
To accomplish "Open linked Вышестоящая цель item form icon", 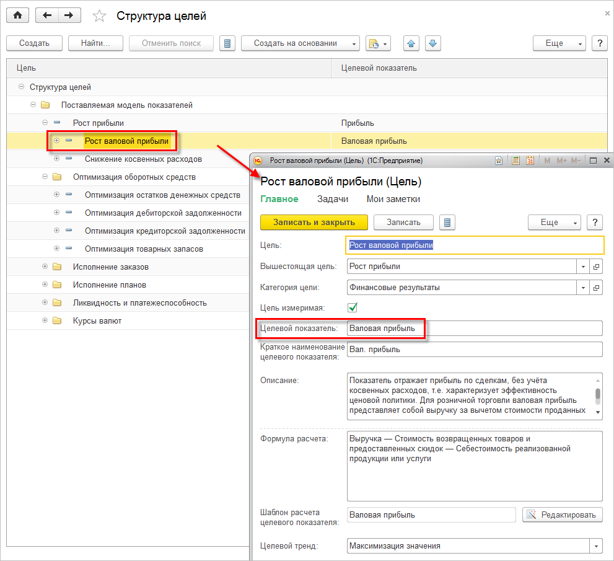I will pyautogui.click(x=596, y=267).
